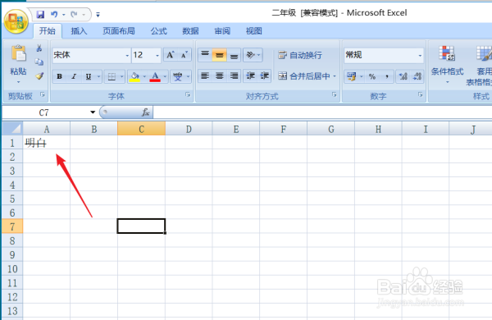Copy selection to clipboard
This screenshot has width=492, height=320.
point(39,62)
